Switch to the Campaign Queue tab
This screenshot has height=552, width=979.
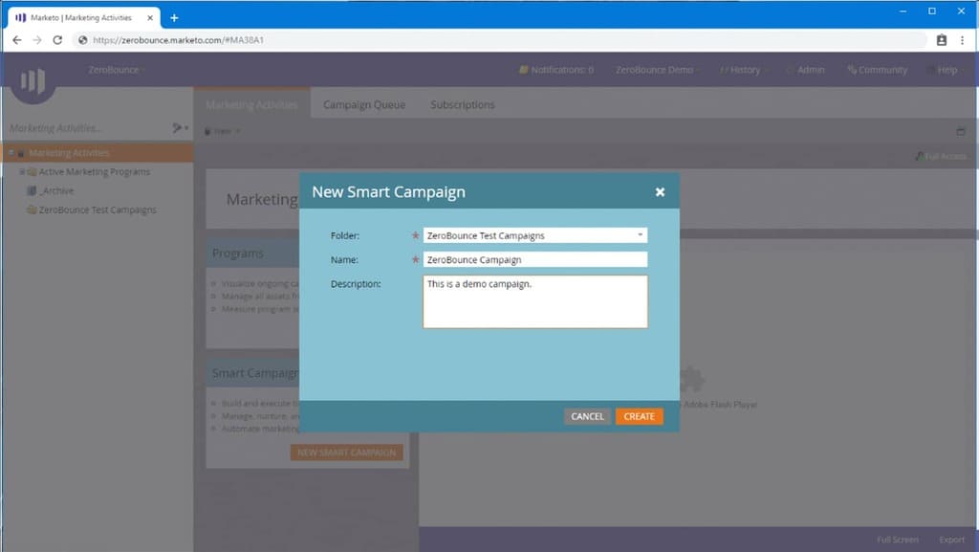[364, 104]
